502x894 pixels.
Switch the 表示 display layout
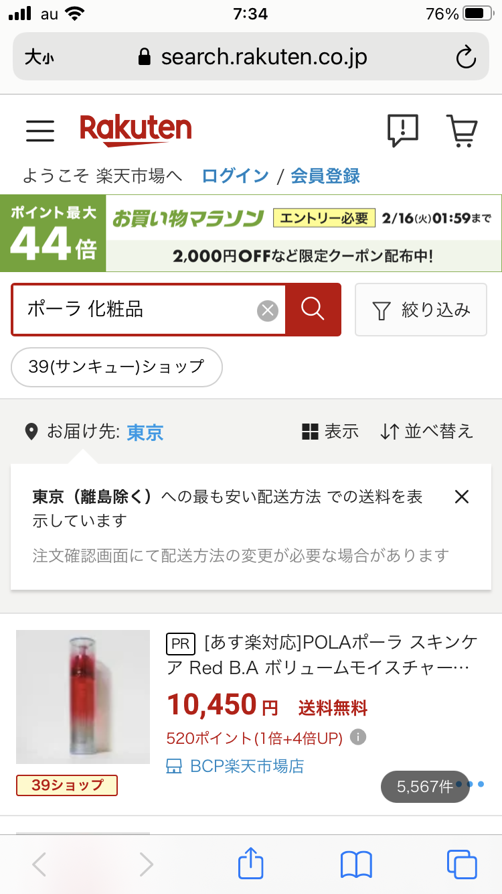click(331, 432)
